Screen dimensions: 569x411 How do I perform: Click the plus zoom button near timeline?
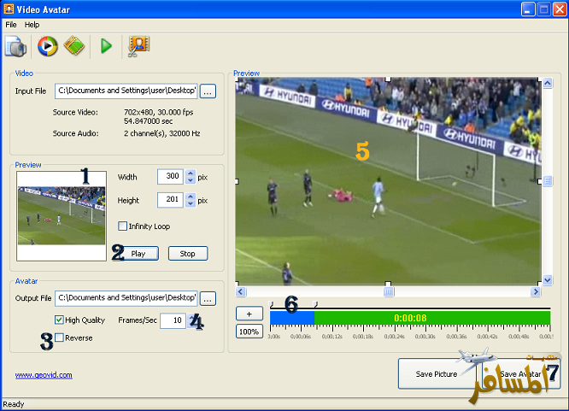249,314
